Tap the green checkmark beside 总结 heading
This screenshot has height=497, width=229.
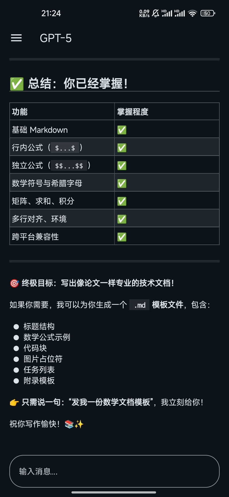tap(17, 84)
